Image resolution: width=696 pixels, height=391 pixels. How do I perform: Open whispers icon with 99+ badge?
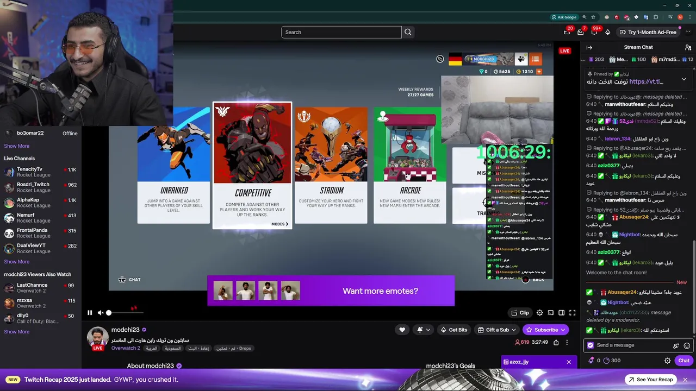click(594, 32)
